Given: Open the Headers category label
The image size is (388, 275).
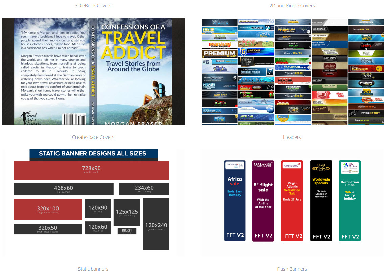Looking at the screenshot, I should point(292,137).
